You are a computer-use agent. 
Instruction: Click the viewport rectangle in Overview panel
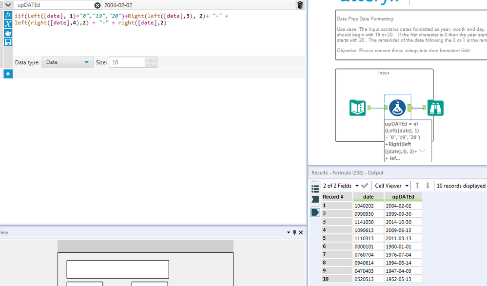click(x=145, y=269)
